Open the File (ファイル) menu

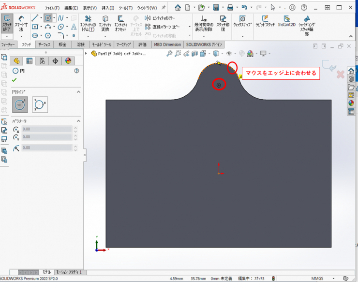[x=52, y=8]
